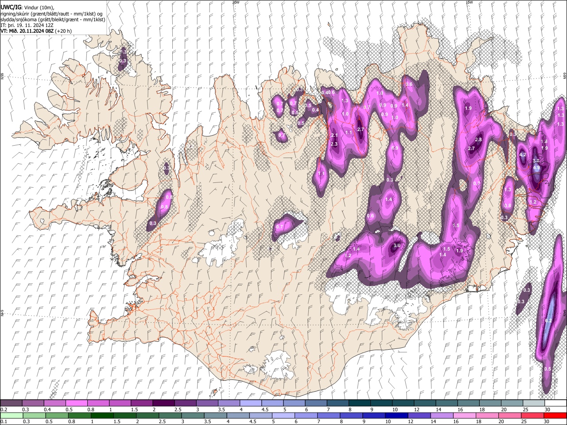
Task: Select the 4–4.5 light lavender snow swatch
Action: (x=250, y=403)
